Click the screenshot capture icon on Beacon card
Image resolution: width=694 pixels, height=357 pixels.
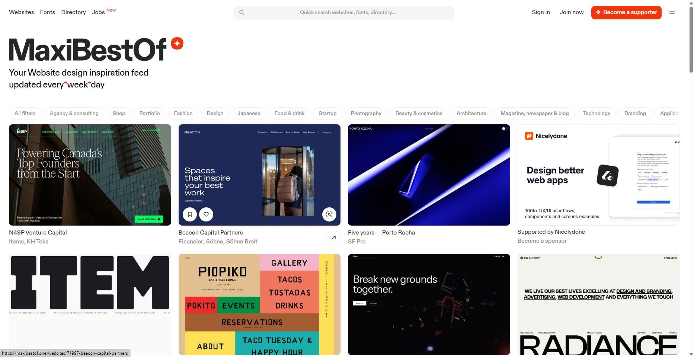[x=329, y=214]
